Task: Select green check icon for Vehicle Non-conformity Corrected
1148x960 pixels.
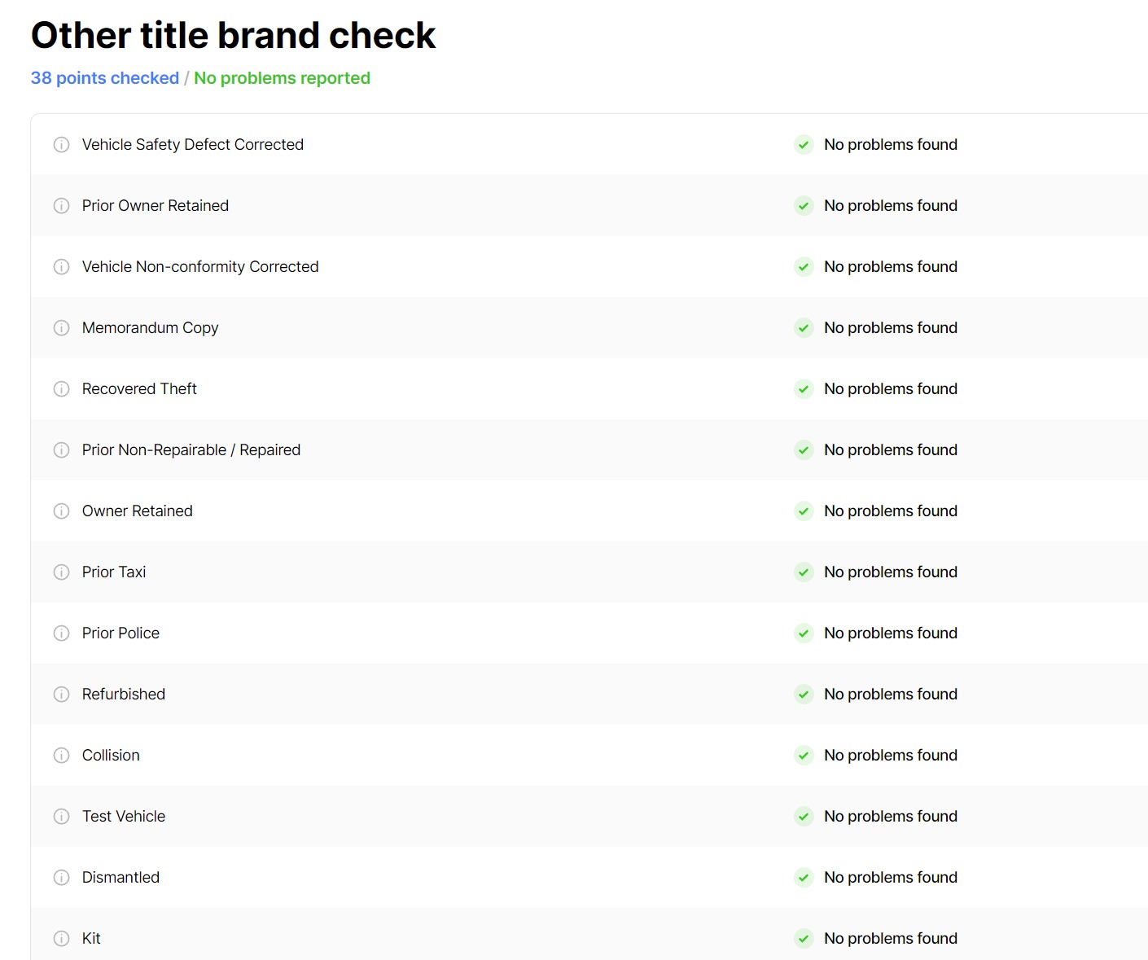Action: pos(804,267)
